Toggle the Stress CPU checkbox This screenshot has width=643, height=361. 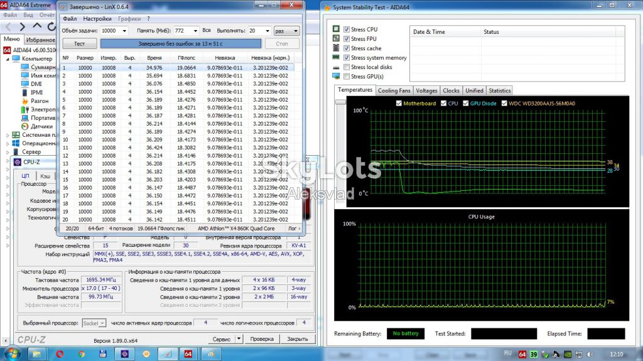(347, 29)
